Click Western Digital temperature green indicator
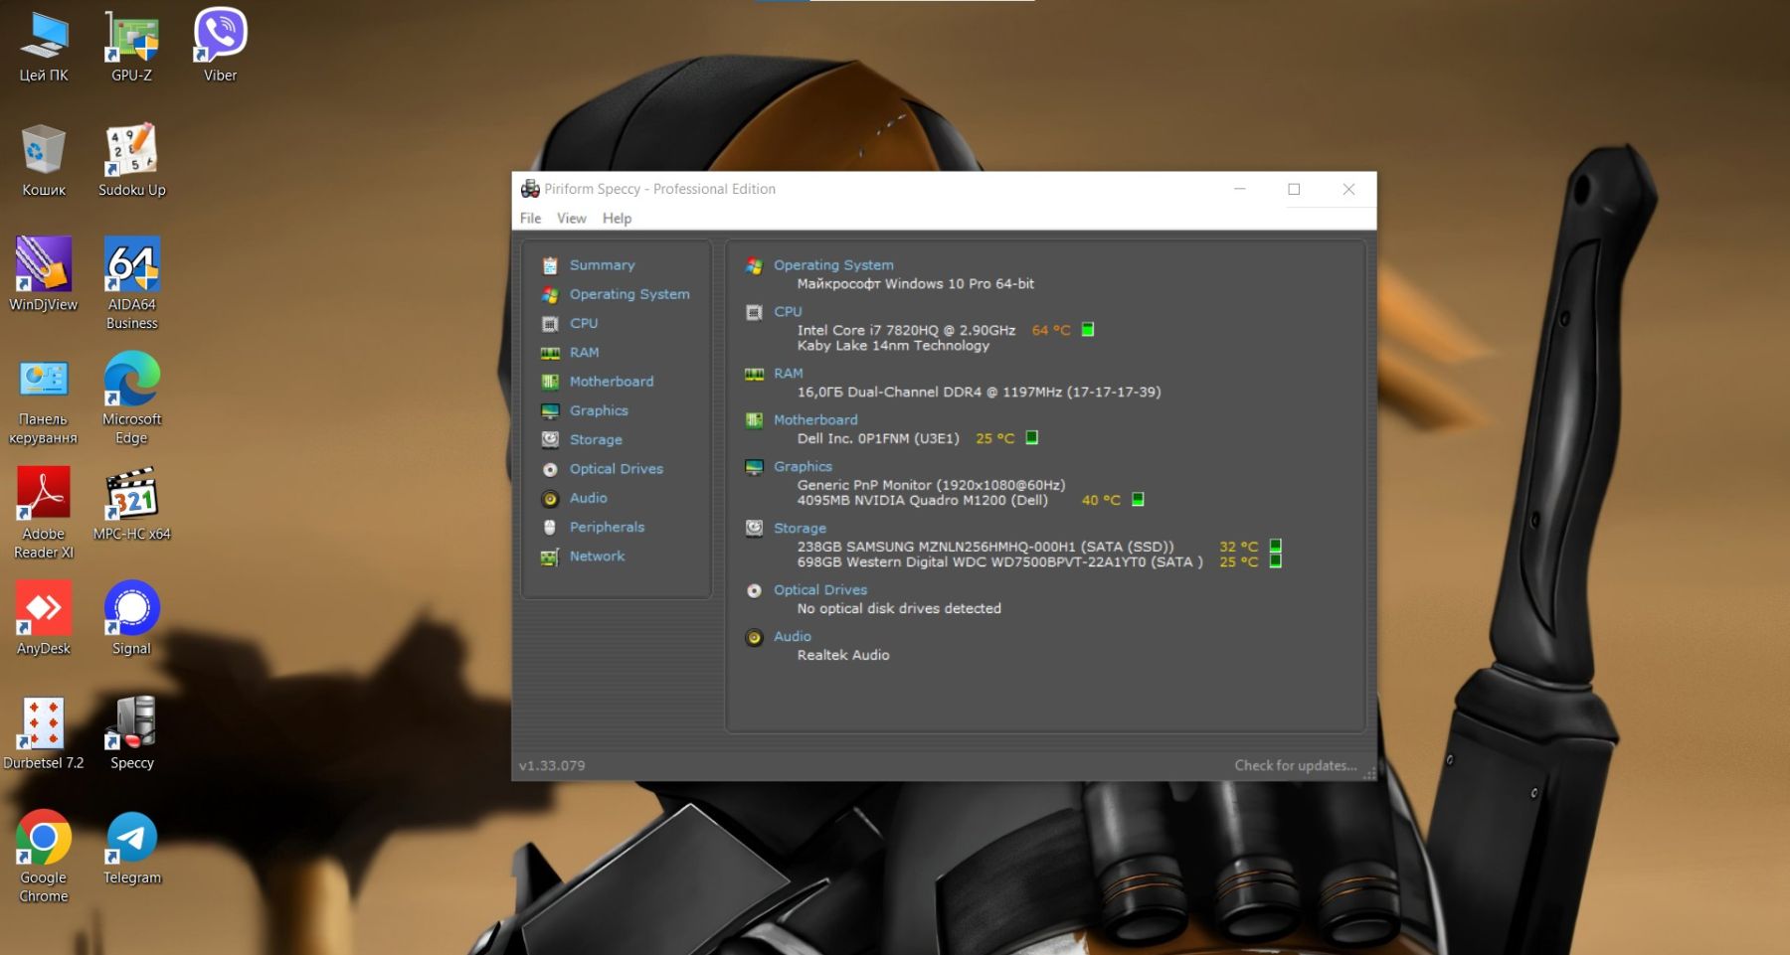The image size is (1790, 955). [1276, 561]
